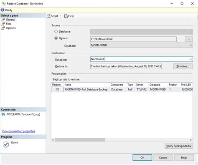Click the Server column header
Viewport: 198px width, 165px height.
[142, 85]
